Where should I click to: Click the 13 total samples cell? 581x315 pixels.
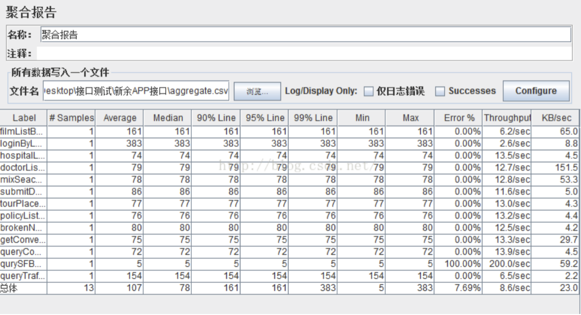71,288
